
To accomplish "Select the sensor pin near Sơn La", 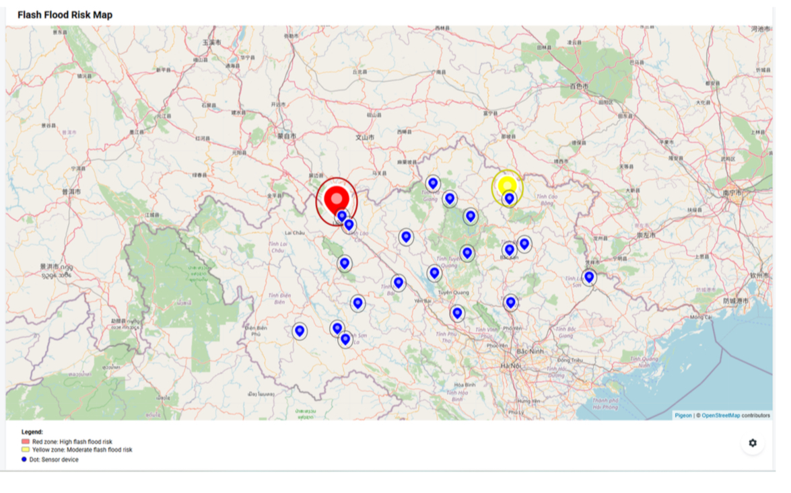I will coord(344,340).
